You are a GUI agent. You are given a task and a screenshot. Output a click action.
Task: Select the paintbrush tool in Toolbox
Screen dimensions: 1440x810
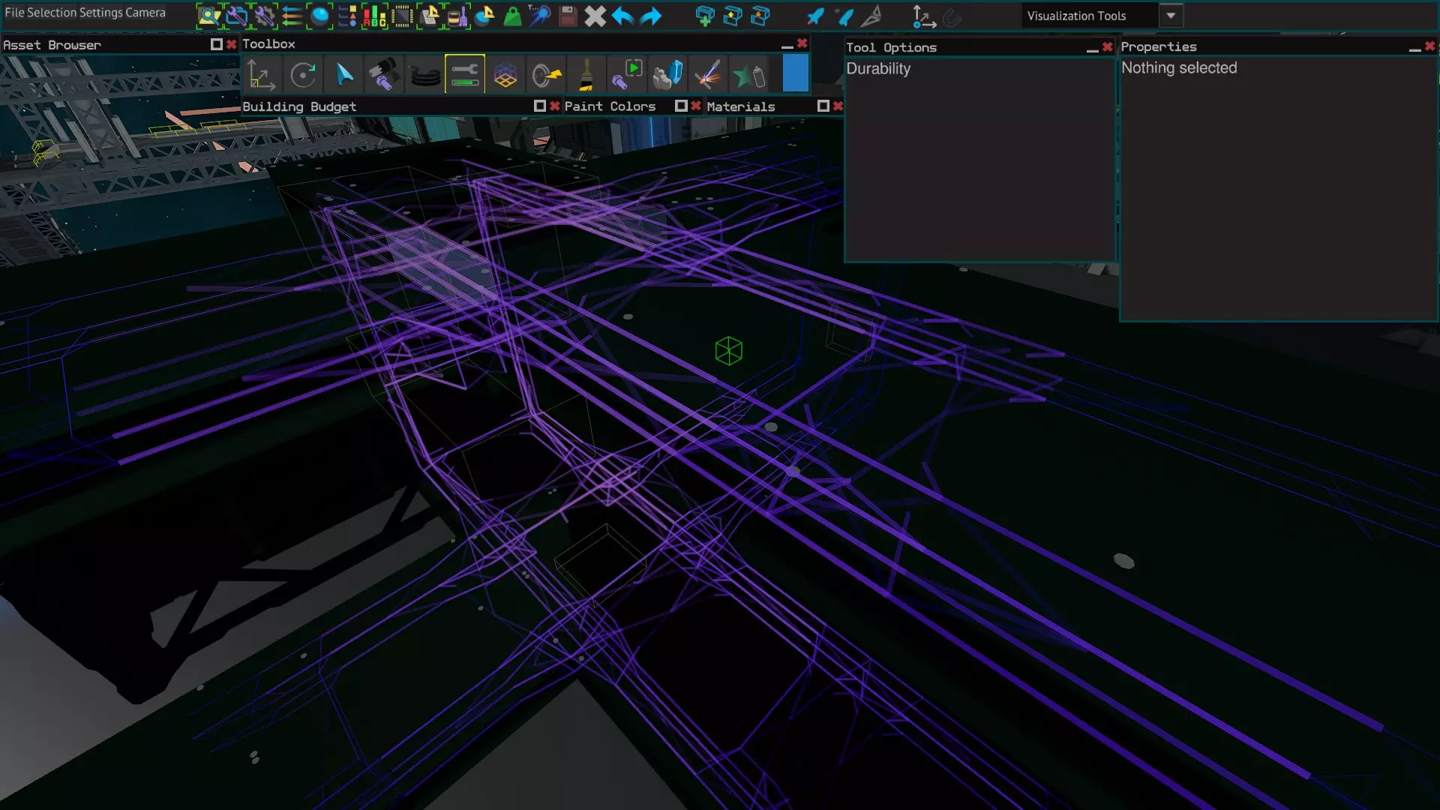[586, 75]
